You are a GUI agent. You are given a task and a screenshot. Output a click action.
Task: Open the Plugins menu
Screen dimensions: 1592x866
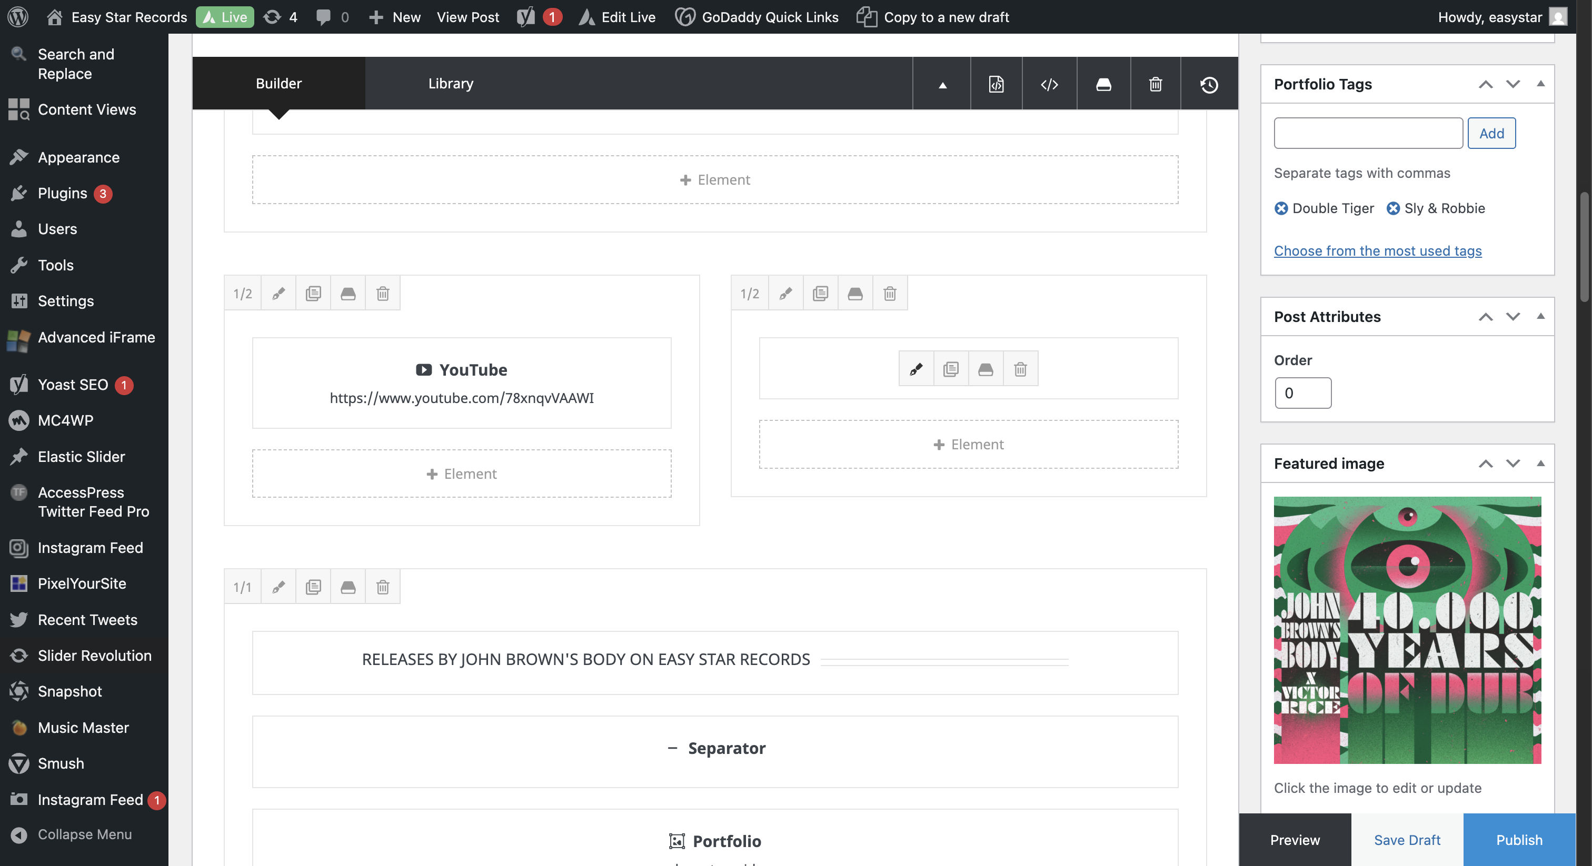(x=62, y=193)
